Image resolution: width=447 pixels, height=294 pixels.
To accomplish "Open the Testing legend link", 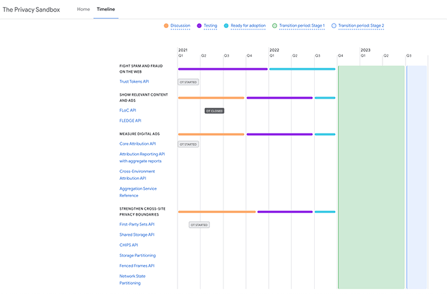I will coord(210,26).
